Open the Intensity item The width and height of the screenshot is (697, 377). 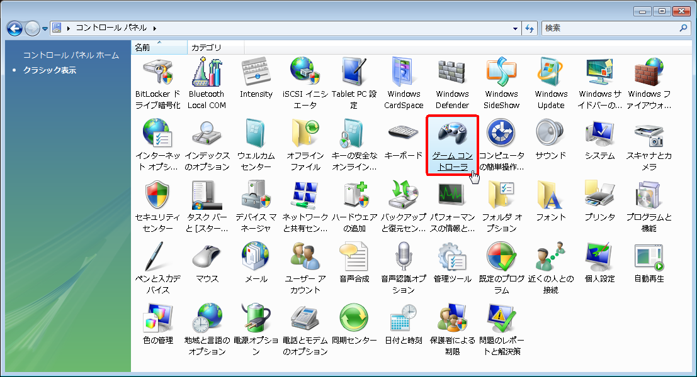pos(256,78)
